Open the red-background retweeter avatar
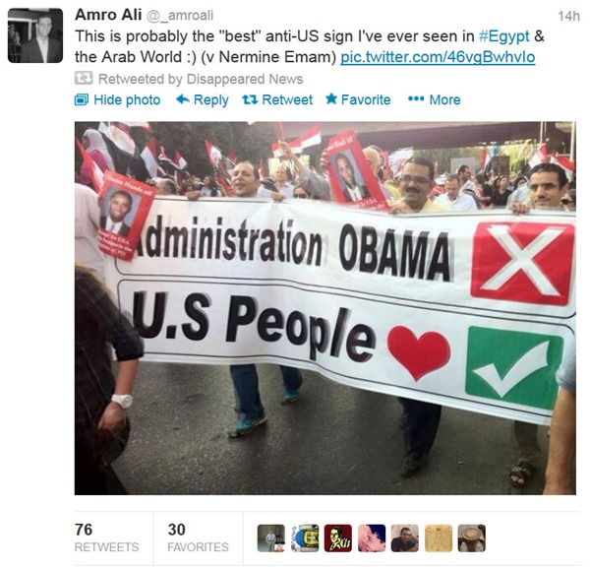 338,538
